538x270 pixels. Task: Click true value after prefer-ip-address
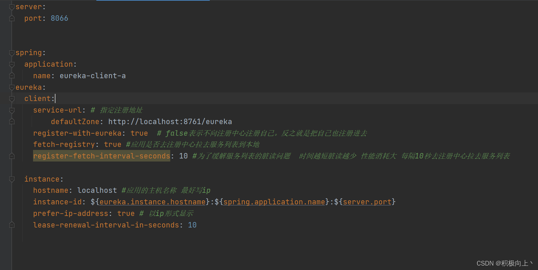point(126,214)
